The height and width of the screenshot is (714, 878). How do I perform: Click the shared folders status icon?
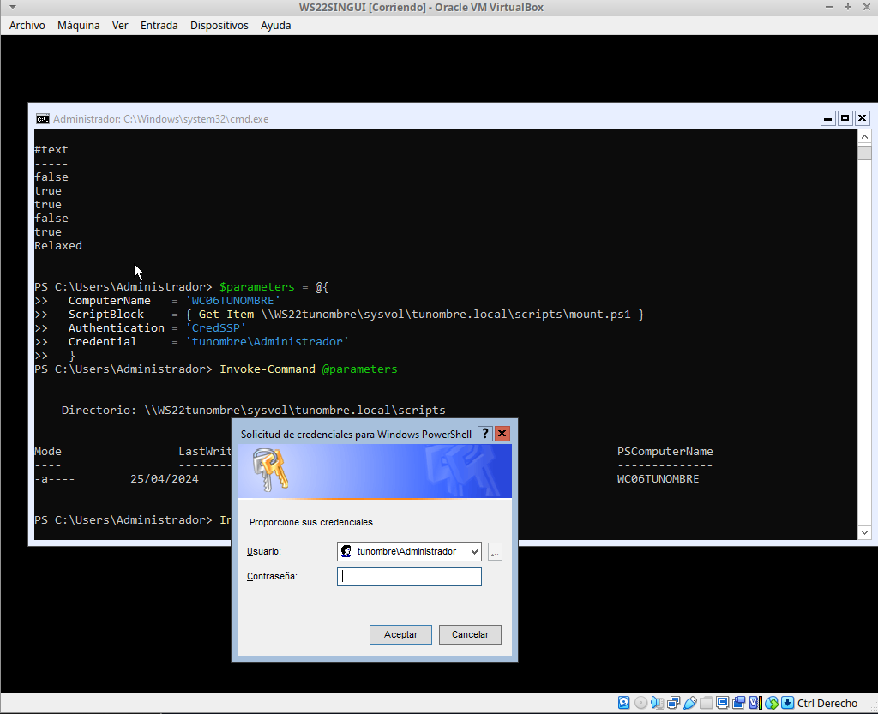tap(706, 703)
